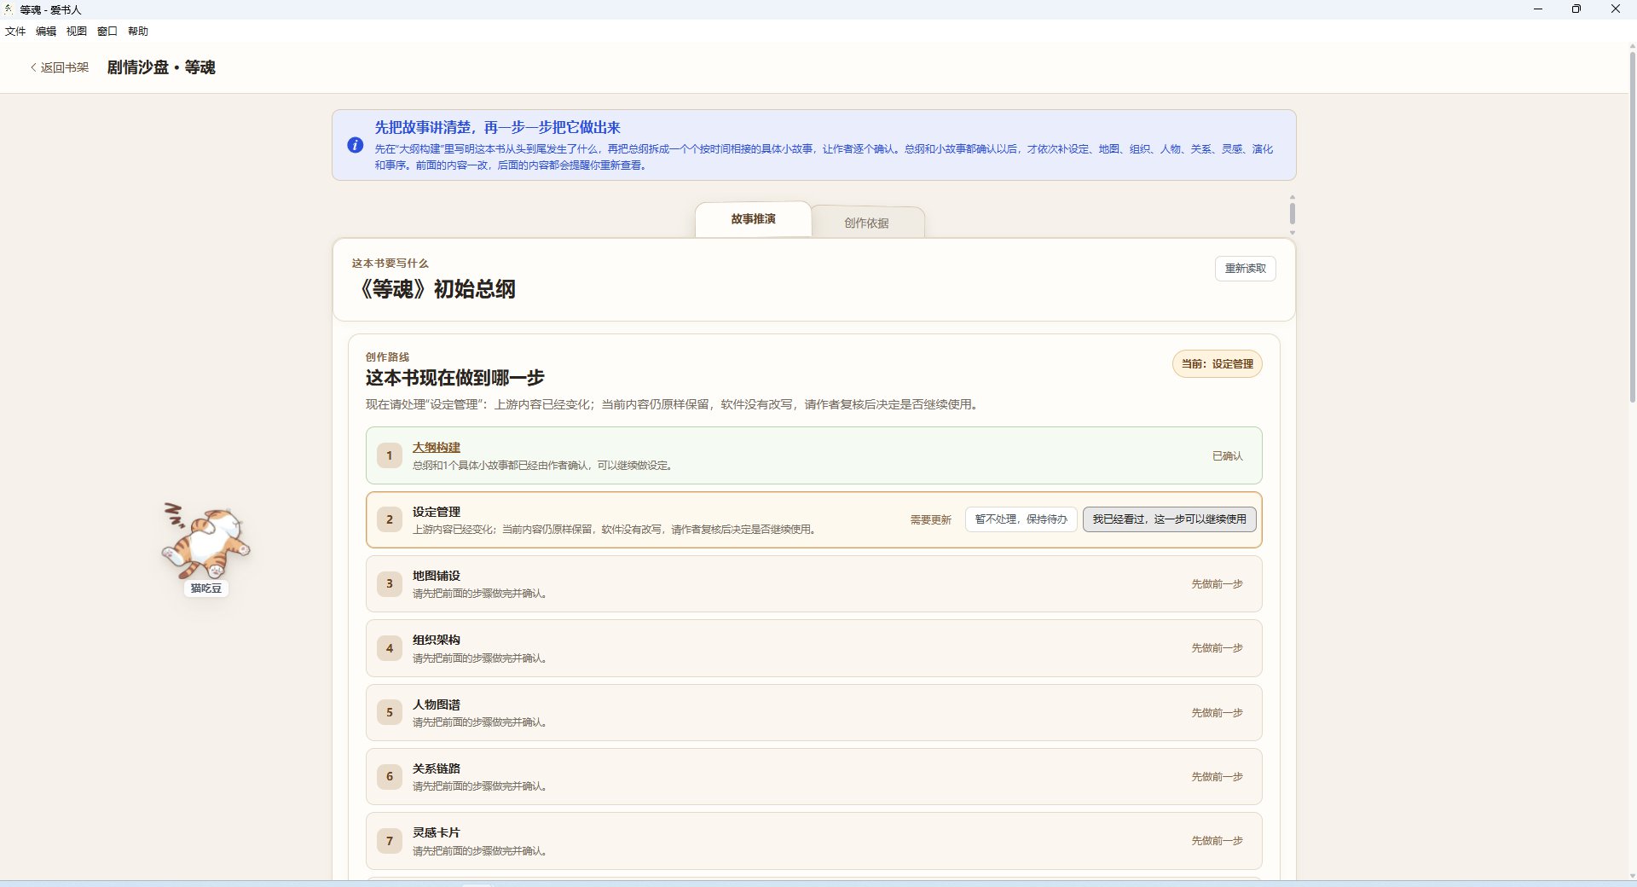Click the 关系链路 step title

tap(437, 768)
